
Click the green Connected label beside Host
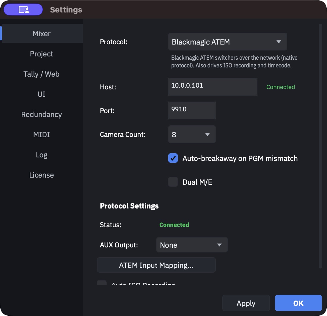(281, 87)
